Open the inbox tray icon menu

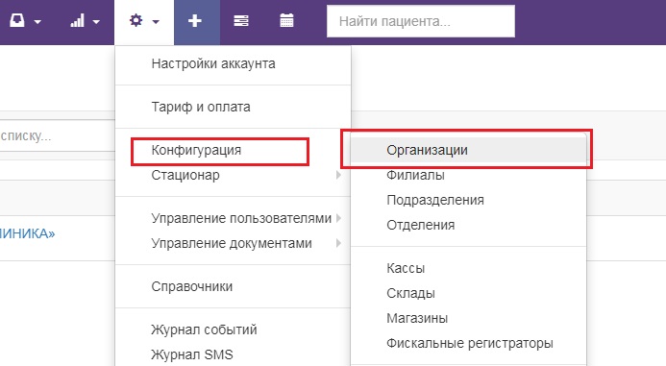pos(17,20)
